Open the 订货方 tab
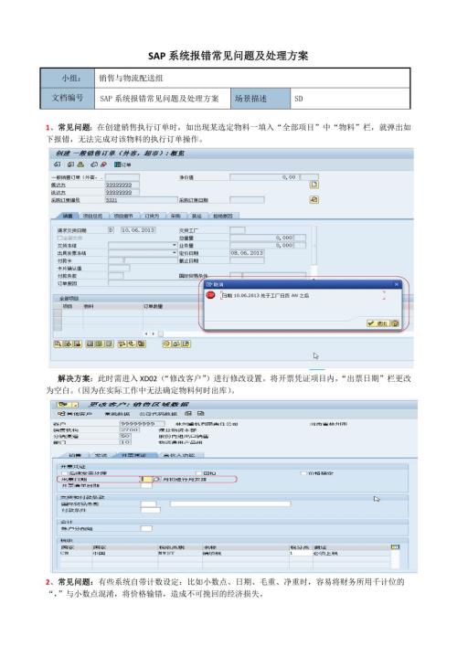 click(152, 216)
